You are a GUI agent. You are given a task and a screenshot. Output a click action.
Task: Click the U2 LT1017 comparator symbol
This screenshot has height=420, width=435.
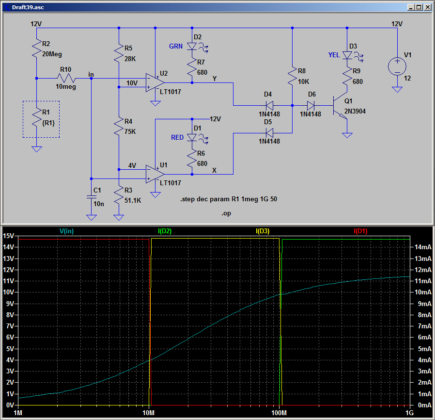(x=155, y=83)
